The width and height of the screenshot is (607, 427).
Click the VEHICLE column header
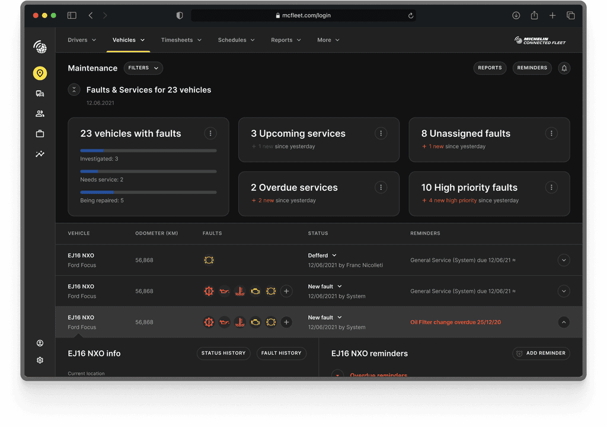[79, 233]
